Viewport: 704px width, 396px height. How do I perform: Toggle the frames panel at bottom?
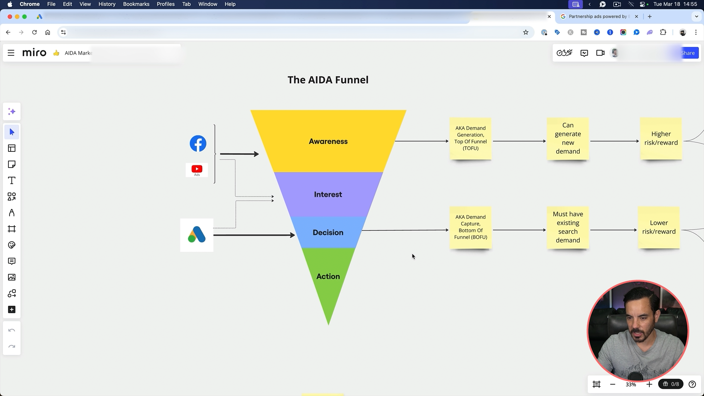[597, 384]
